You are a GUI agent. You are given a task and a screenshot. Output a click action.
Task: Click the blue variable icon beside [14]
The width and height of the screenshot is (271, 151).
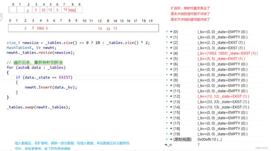tap(171, 107)
